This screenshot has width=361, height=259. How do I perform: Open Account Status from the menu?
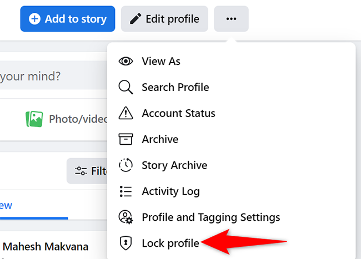[178, 113]
